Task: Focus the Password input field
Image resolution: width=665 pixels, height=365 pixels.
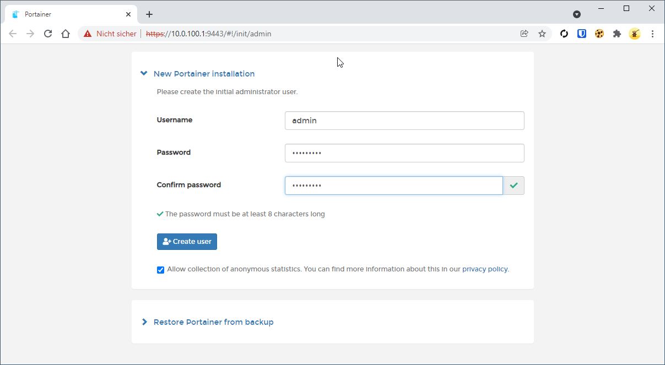Action: point(404,153)
